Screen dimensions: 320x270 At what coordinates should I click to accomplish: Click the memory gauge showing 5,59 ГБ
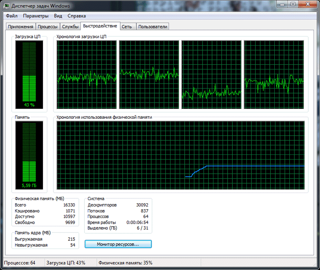[29, 155]
